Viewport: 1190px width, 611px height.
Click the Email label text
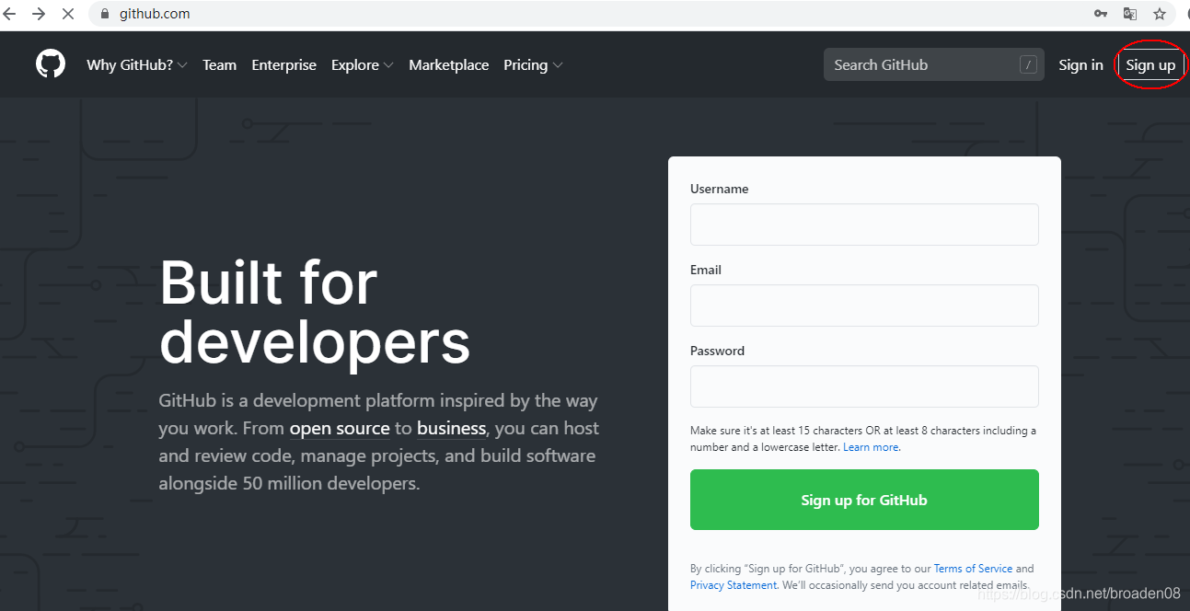(x=706, y=270)
